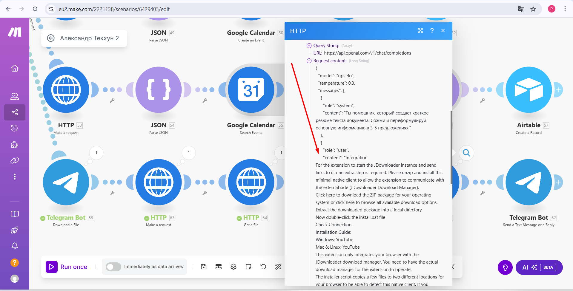Click wrench between HTTP 53 and JSON 54

(x=112, y=101)
